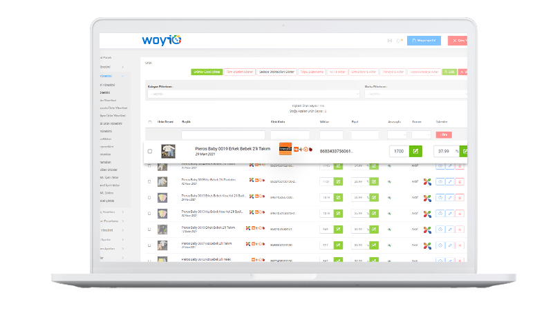This screenshot has height=324, width=553.
Task: Click the stock quantity field showing 1700
Action: [400, 151]
